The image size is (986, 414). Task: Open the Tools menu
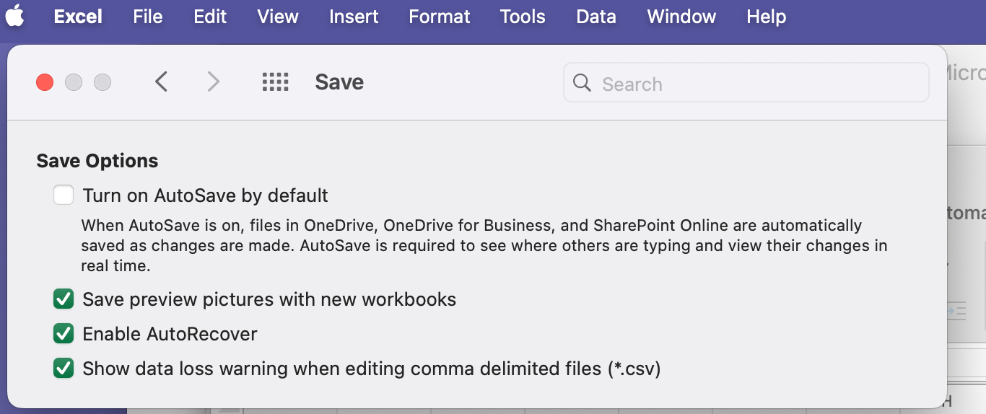click(x=523, y=16)
